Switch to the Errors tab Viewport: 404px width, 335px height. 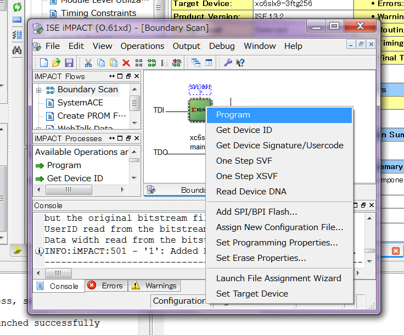click(106, 286)
